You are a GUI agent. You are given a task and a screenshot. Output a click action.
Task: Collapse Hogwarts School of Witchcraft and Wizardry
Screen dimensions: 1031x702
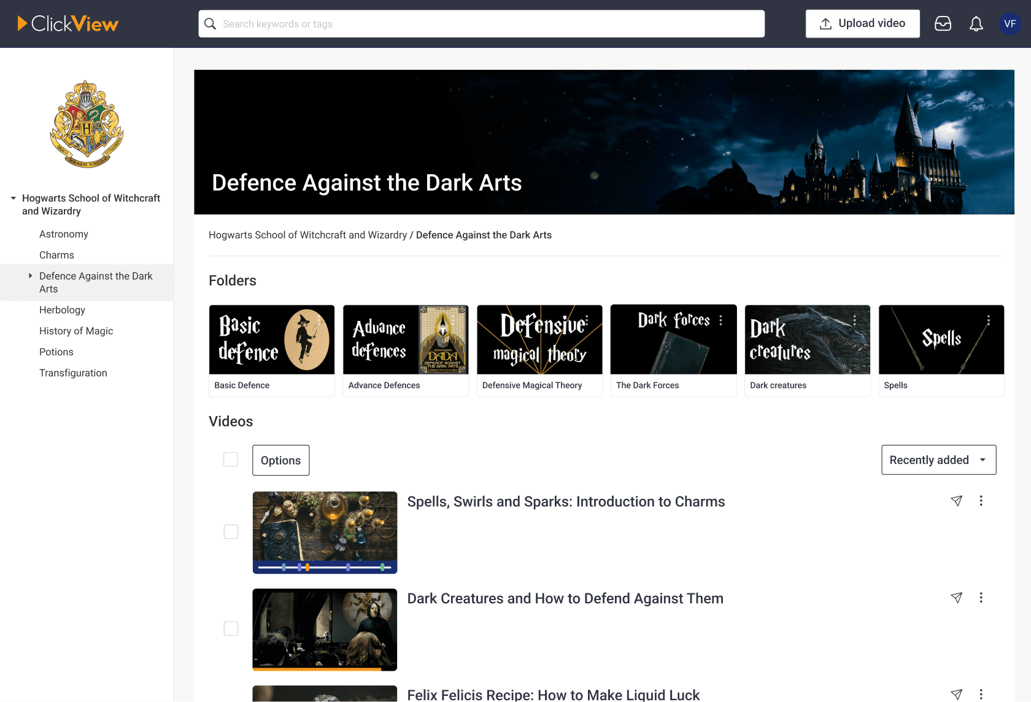(13, 198)
